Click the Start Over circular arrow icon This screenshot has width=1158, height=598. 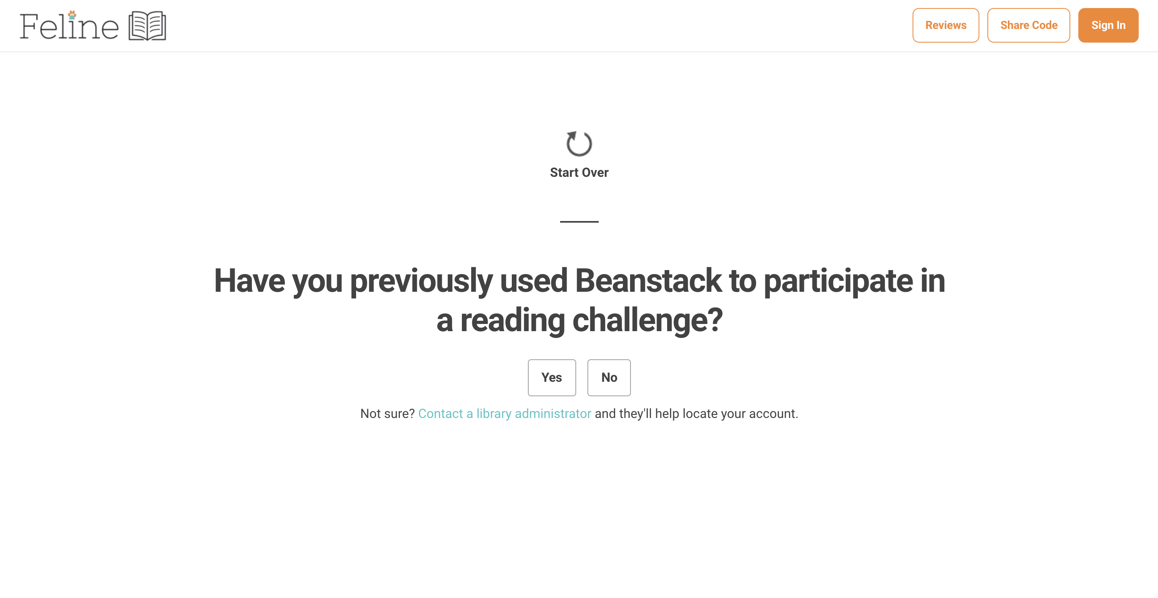tap(579, 143)
